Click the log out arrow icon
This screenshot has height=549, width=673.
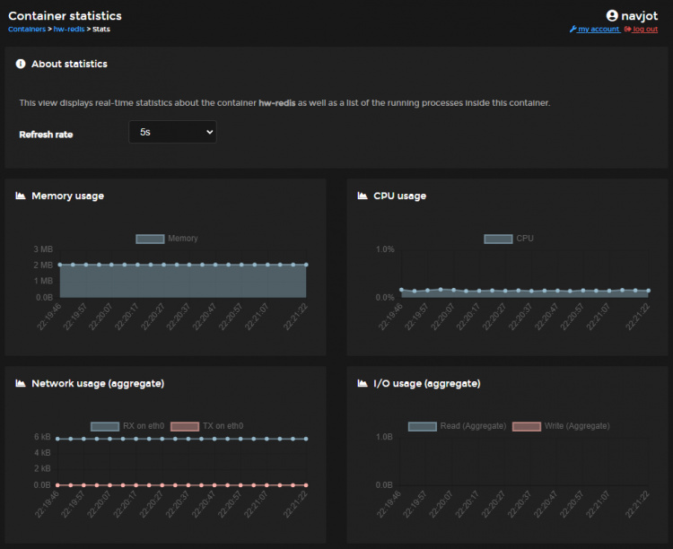coord(628,29)
